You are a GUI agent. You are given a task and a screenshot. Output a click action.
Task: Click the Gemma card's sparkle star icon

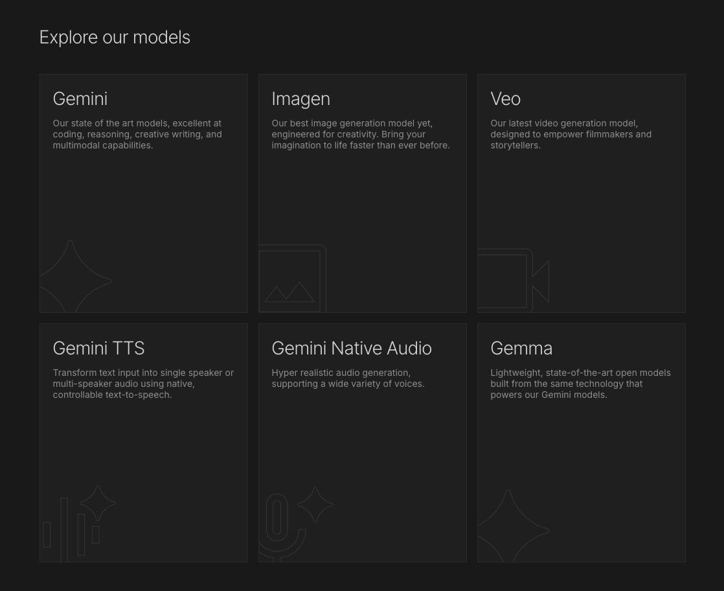(x=513, y=526)
